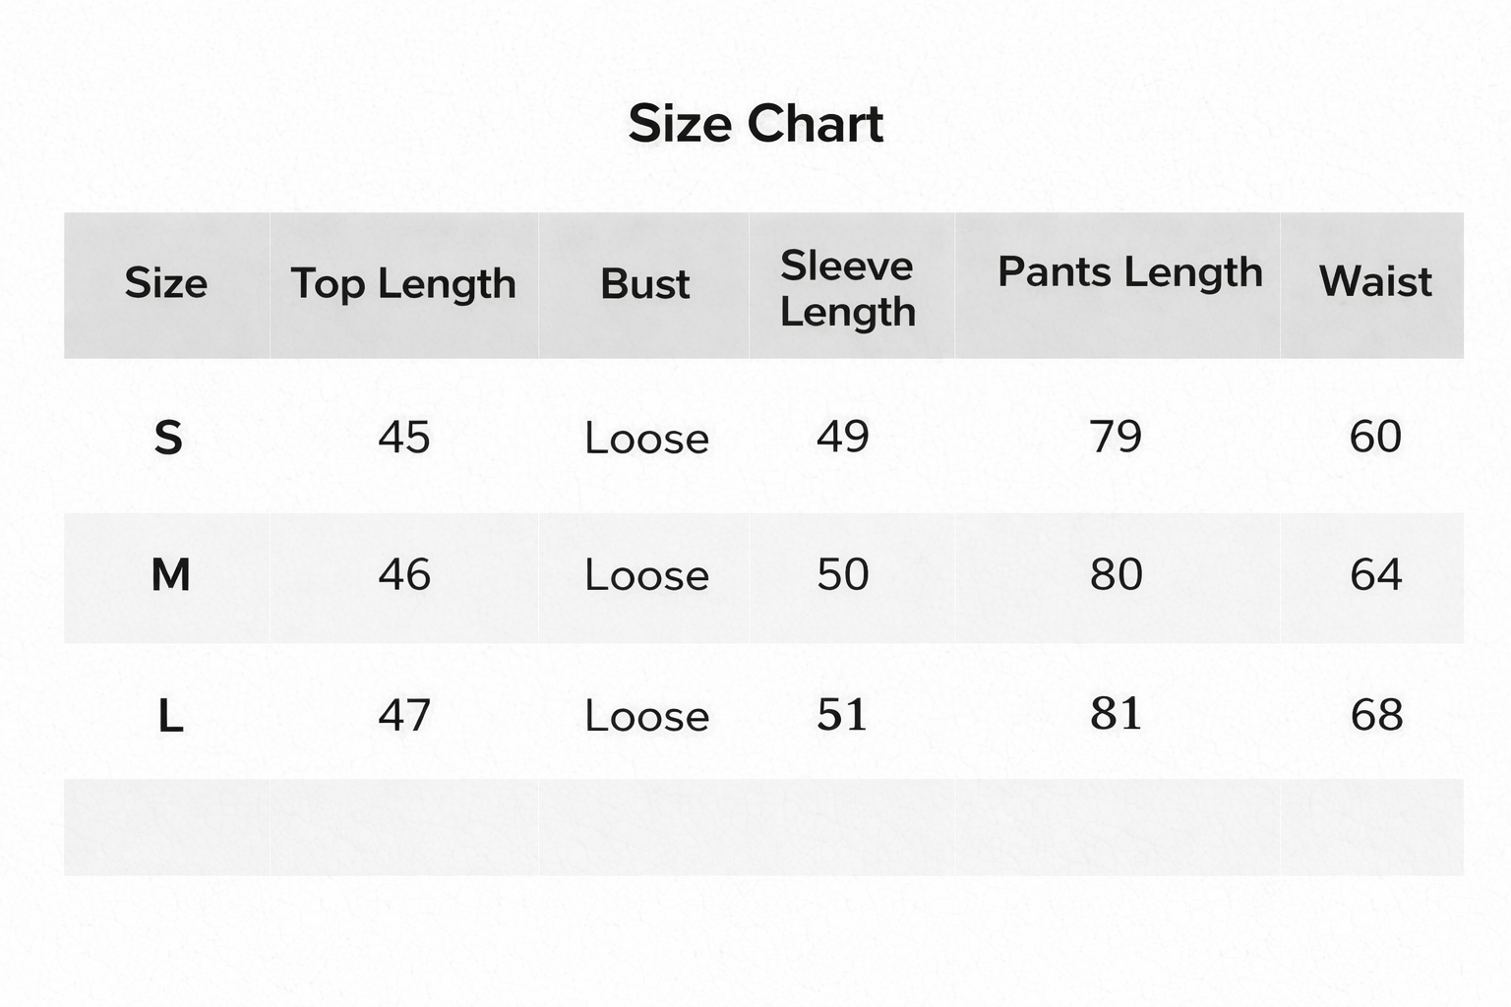1511x1007 pixels.
Task: Select the L size row label
Action: [170, 716]
